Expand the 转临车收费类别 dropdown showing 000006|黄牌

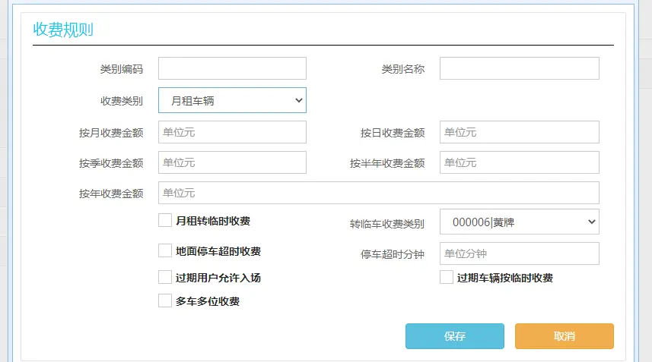[519, 222]
